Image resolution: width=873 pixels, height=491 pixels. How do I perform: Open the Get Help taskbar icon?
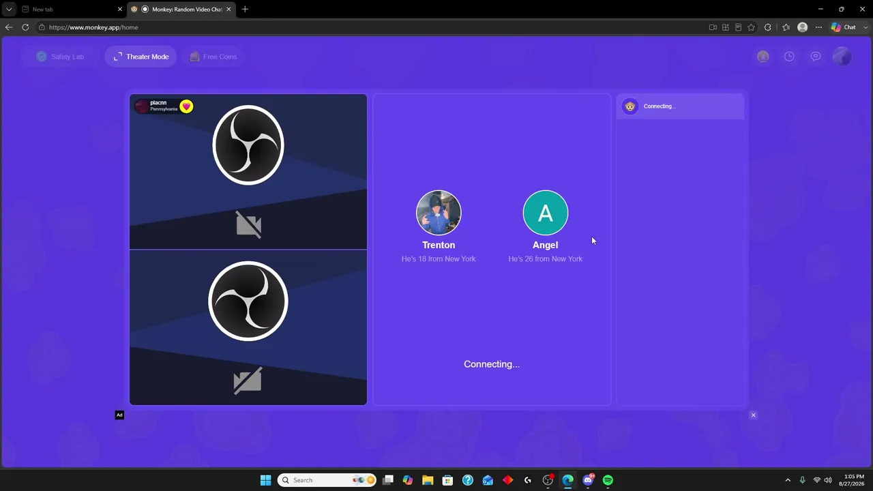(x=468, y=480)
